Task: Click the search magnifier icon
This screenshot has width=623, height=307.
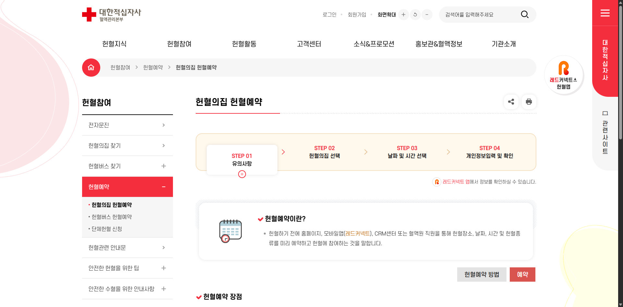Action: click(x=525, y=14)
